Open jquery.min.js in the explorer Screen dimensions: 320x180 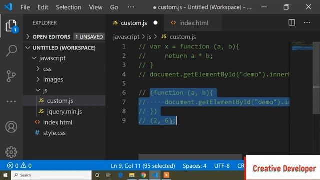tap(65, 111)
